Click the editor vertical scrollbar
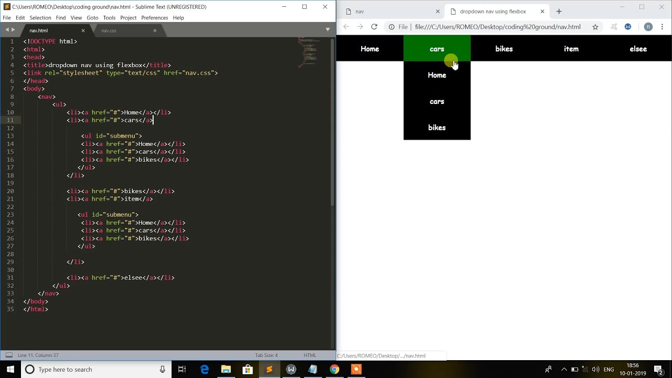This screenshot has width=672, height=378. [333, 122]
